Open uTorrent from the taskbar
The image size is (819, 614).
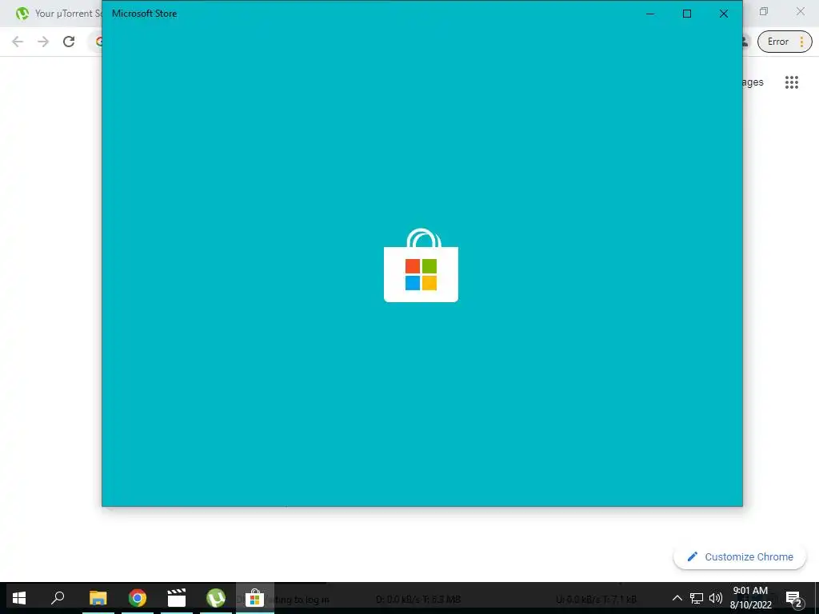point(216,598)
